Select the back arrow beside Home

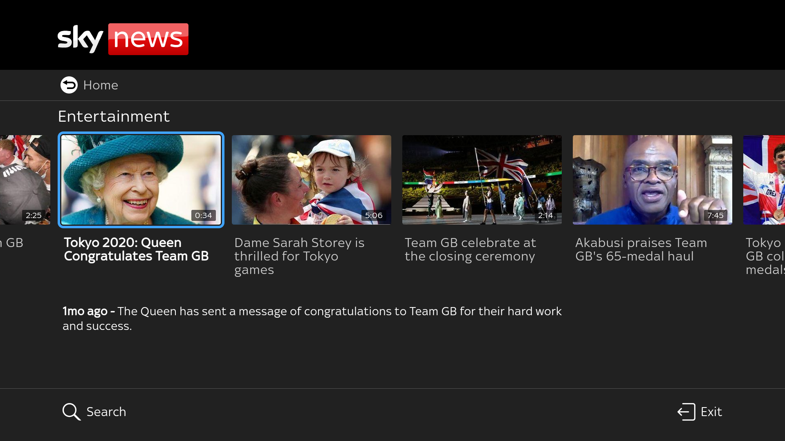point(69,85)
